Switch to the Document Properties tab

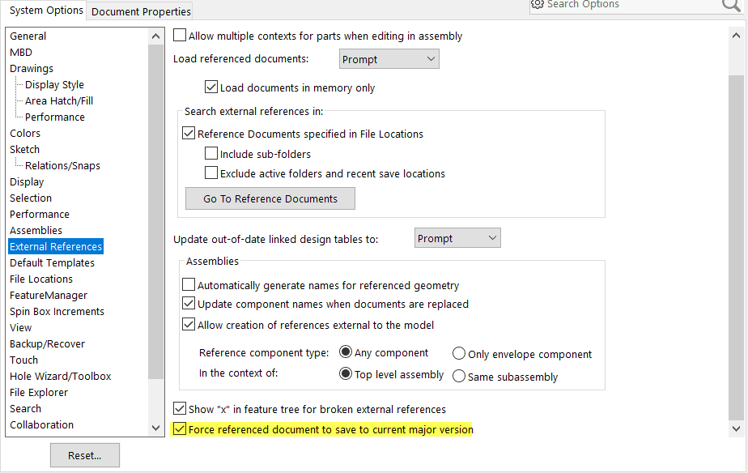tap(141, 11)
